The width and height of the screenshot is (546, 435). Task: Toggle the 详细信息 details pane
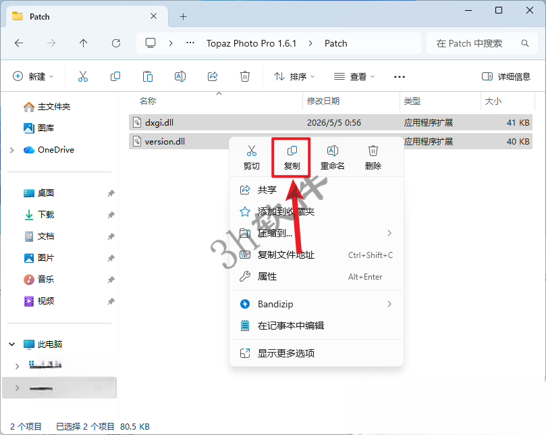[x=506, y=76]
